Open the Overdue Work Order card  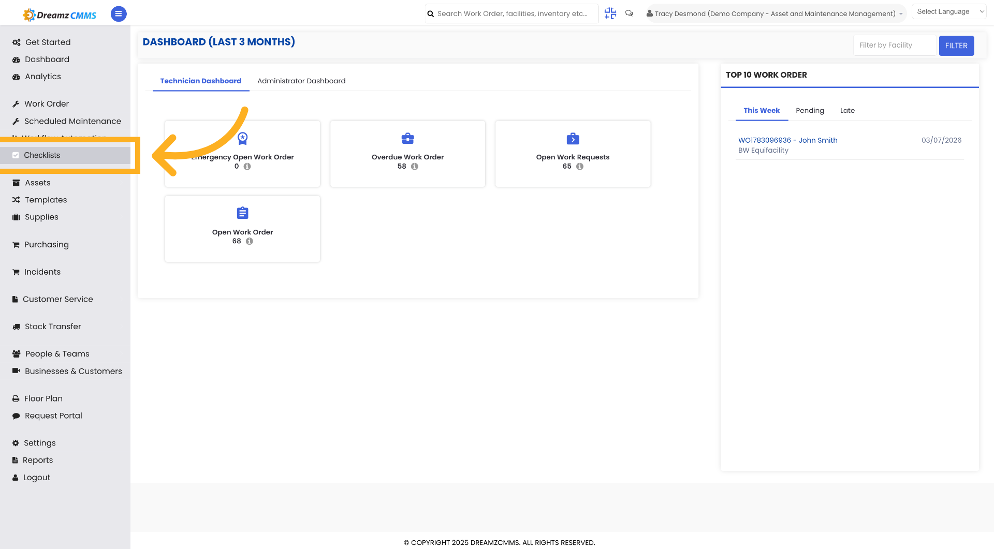pyautogui.click(x=407, y=154)
